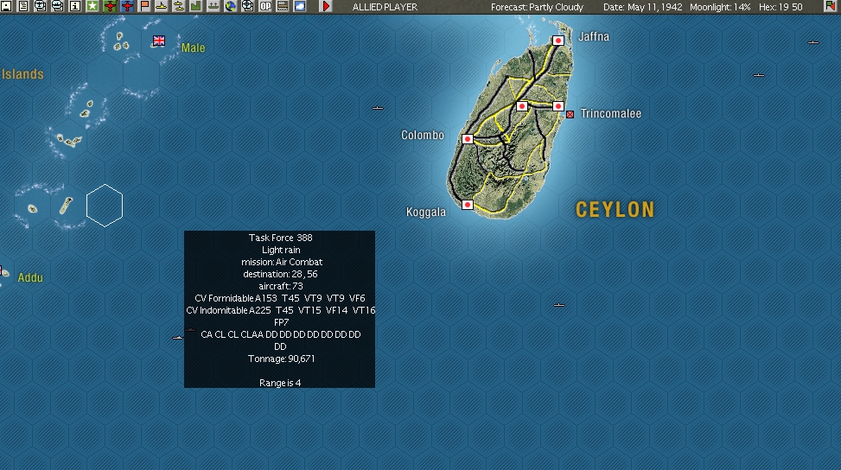Click the green factory toolbar icon
The width and height of the screenshot is (841, 470).
195,6
